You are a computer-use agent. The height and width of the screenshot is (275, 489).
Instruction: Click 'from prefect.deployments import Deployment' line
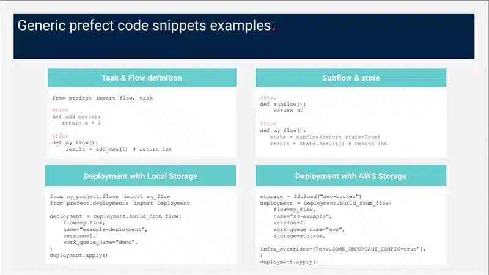click(x=120, y=204)
